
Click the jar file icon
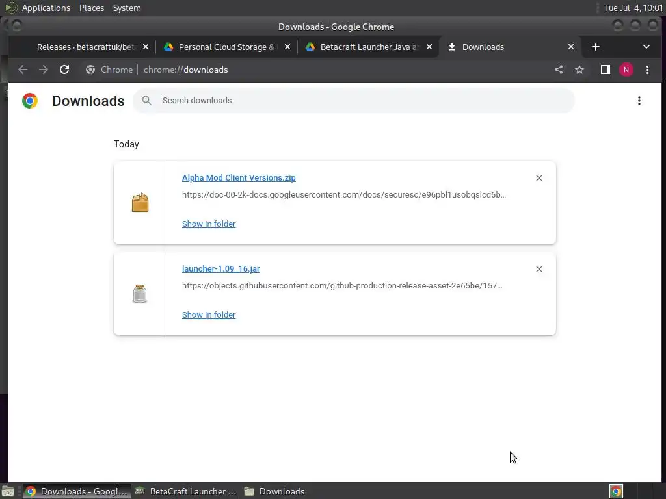[x=140, y=293]
